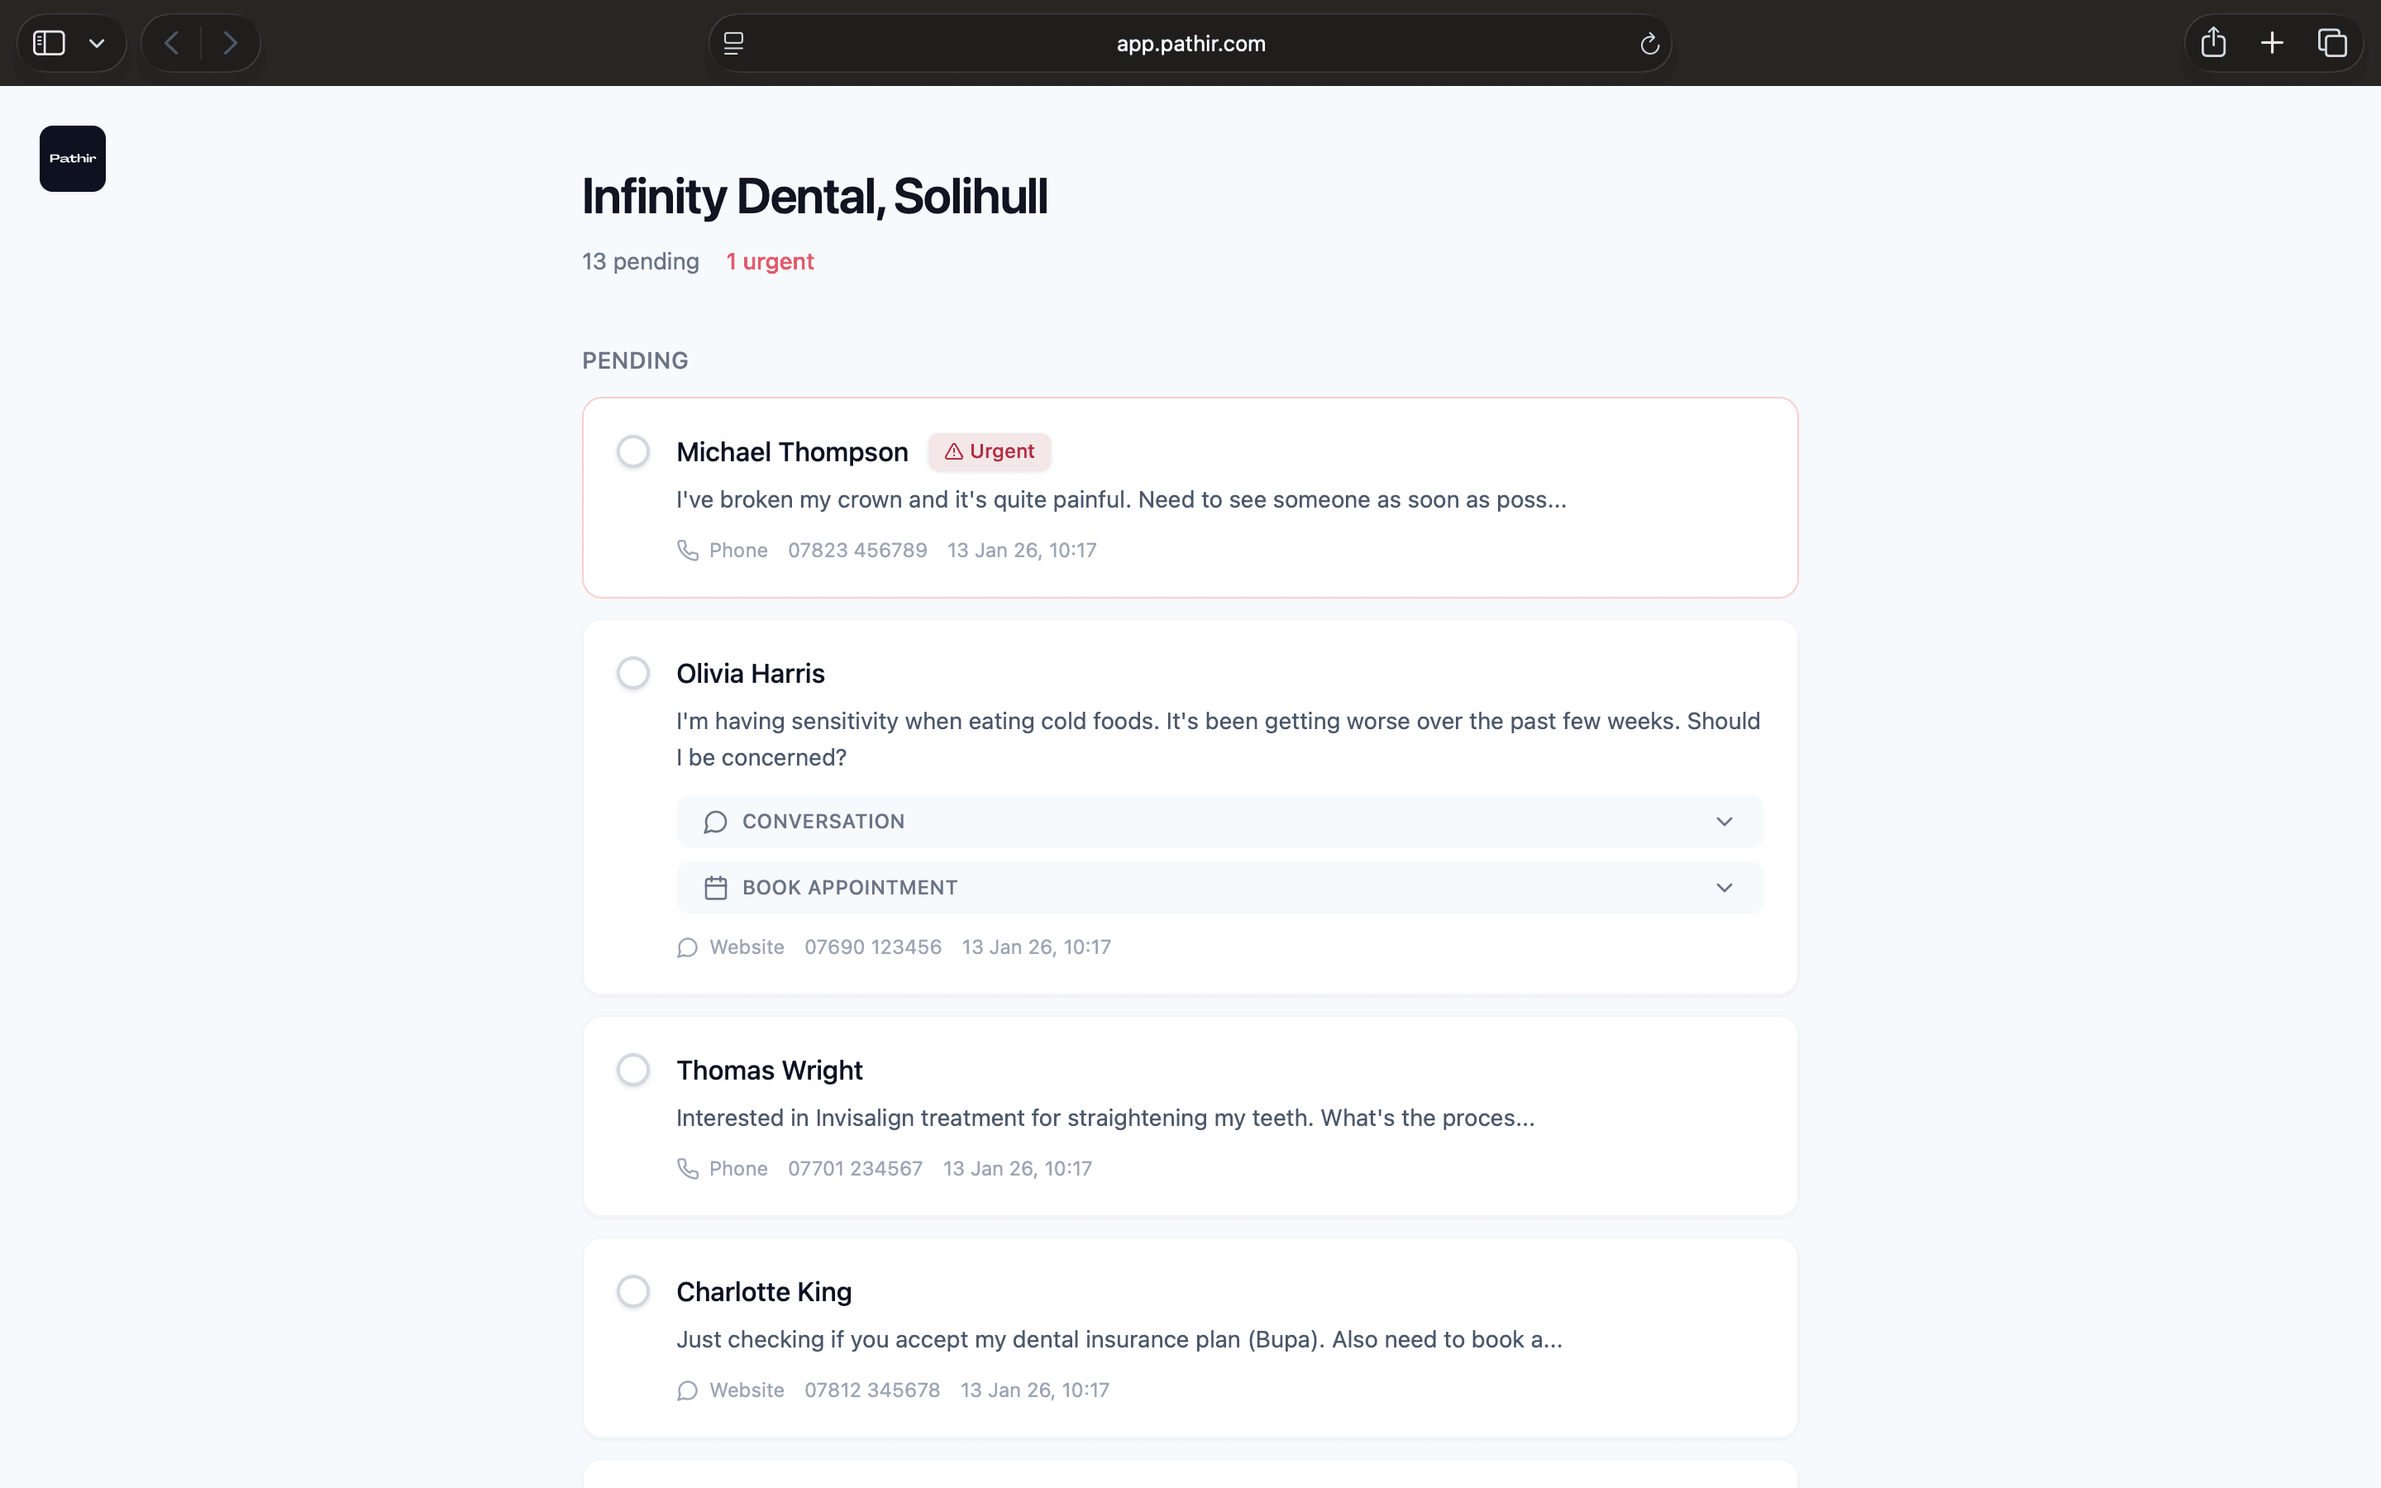The image size is (2381, 1488).
Task: Click the Pathir logo icon
Action: (72, 159)
